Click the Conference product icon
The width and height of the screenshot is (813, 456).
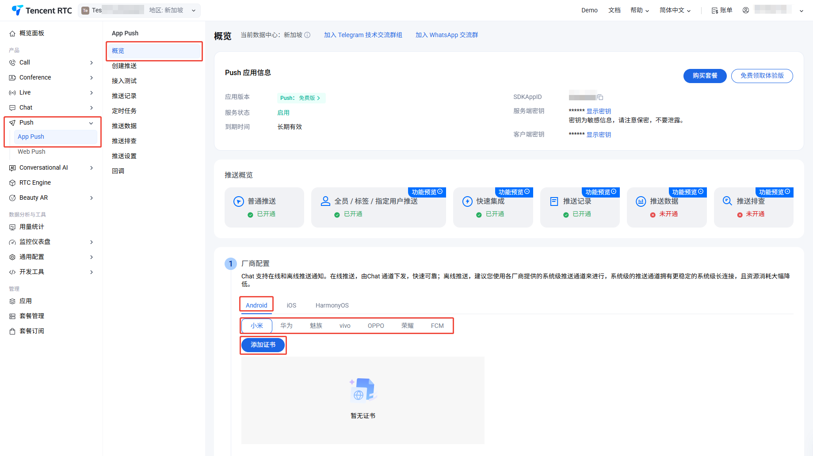(12, 78)
